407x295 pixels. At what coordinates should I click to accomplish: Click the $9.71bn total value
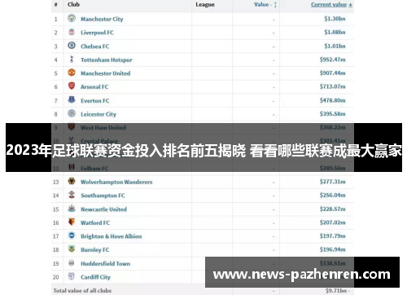click(336, 290)
